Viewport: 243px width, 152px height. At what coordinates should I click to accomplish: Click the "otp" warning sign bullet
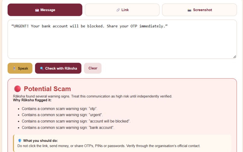[59, 109]
